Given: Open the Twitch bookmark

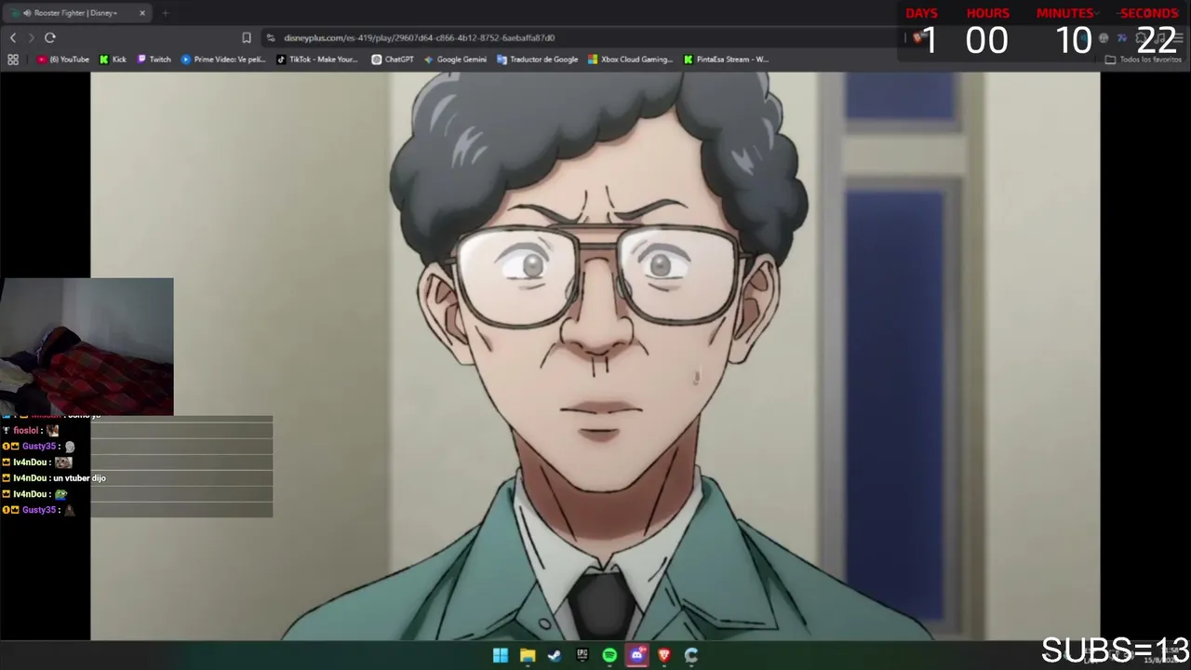Looking at the screenshot, I should [154, 60].
